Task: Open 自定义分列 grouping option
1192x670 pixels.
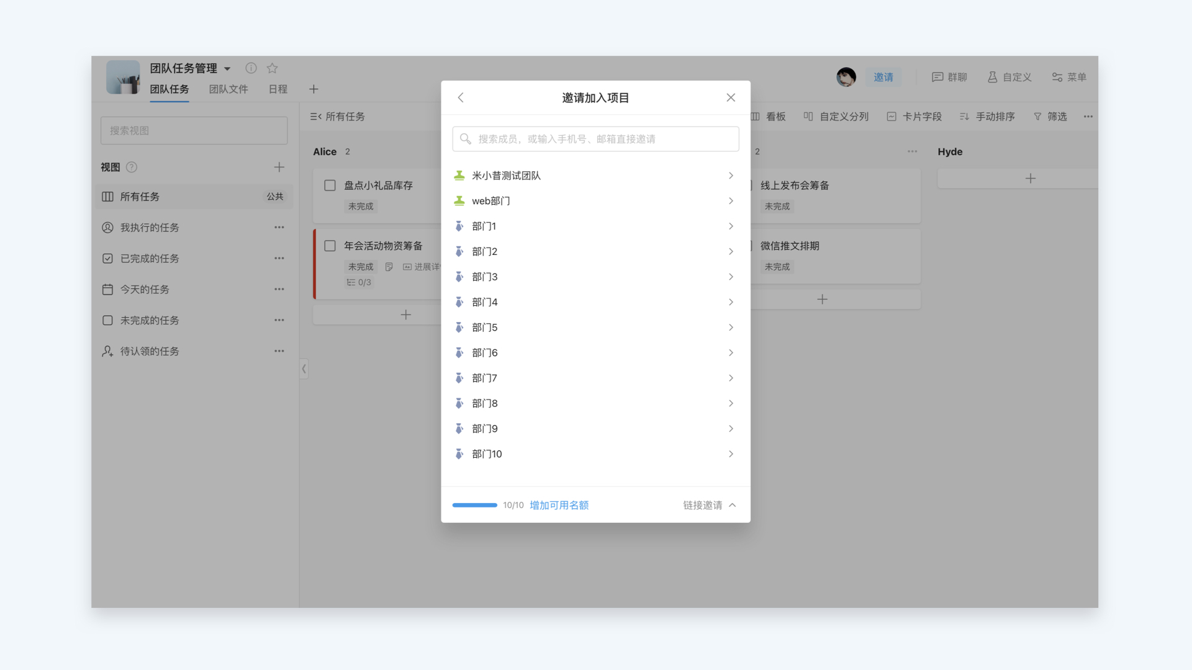Action: tap(836, 117)
